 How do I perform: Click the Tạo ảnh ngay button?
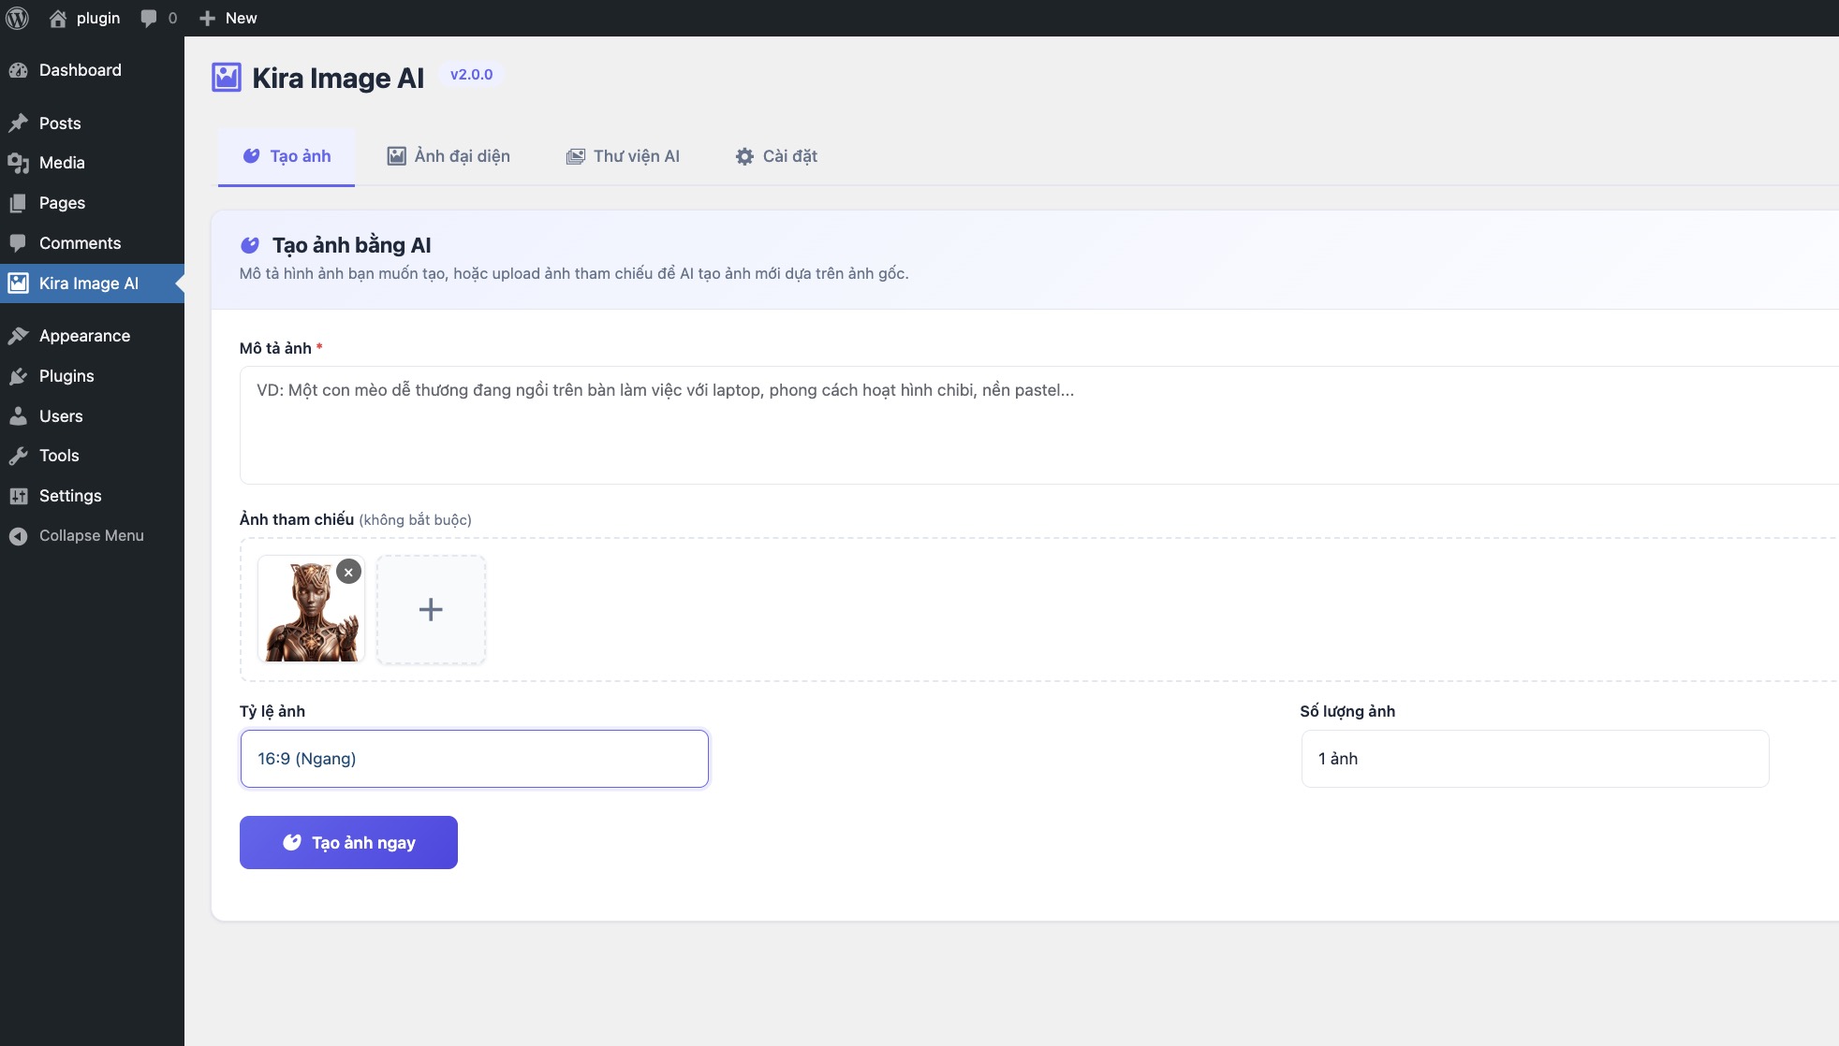coord(348,843)
